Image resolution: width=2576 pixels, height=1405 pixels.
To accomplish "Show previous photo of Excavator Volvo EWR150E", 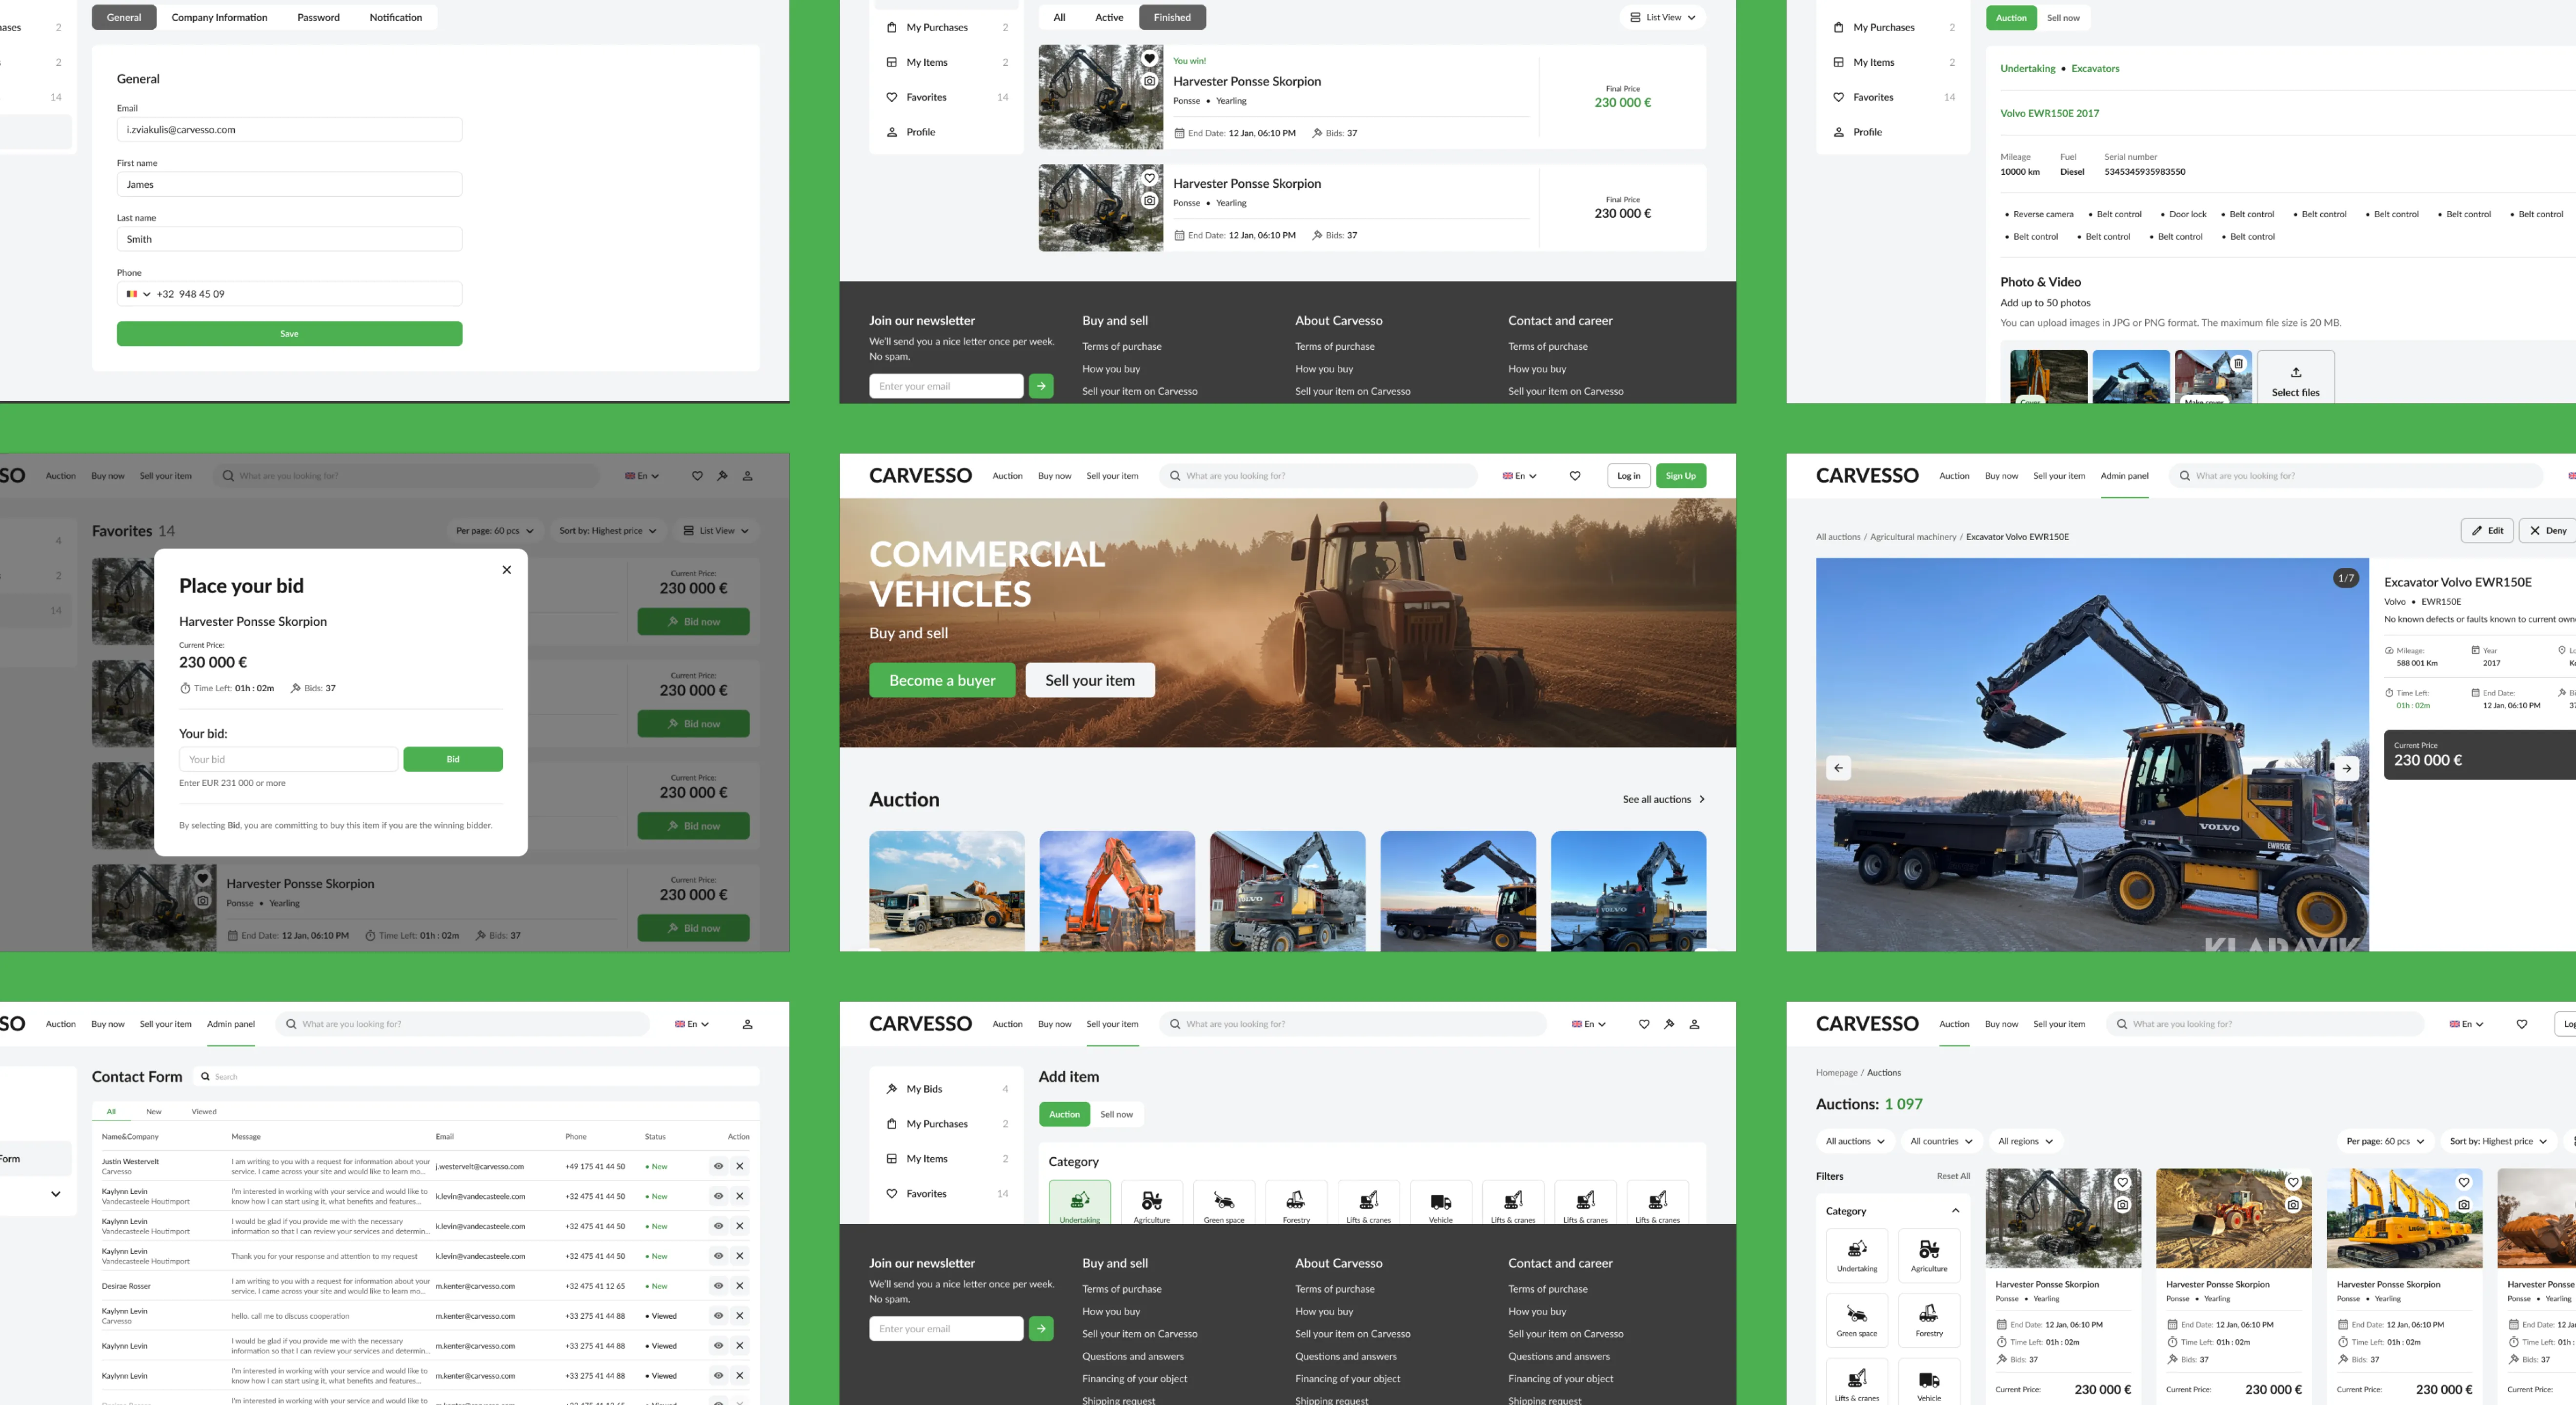I will [1838, 768].
